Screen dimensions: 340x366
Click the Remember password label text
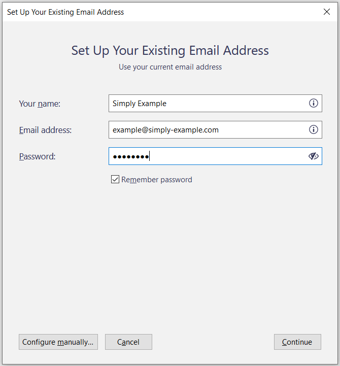point(157,180)
